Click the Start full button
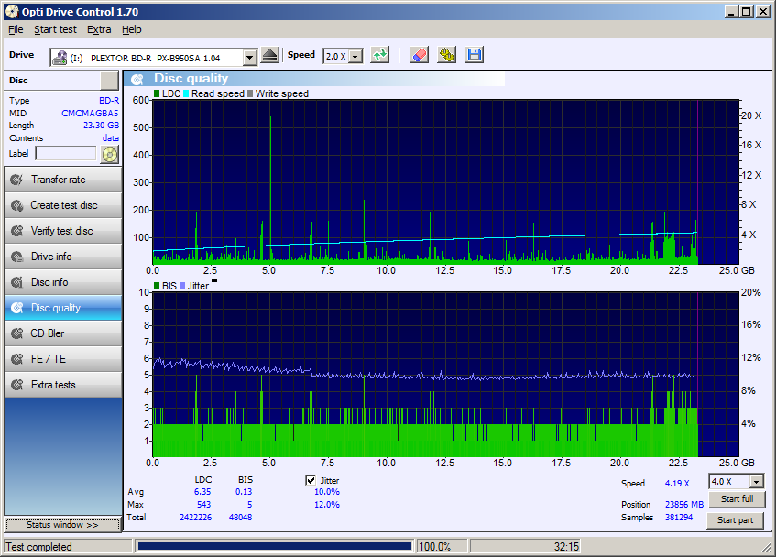Image resolution: width=776 pixels, height=557 pixels. coord(737,499)
